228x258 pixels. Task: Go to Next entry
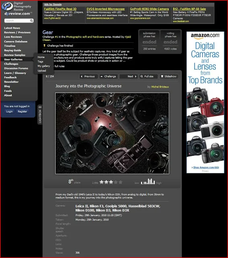129,76
